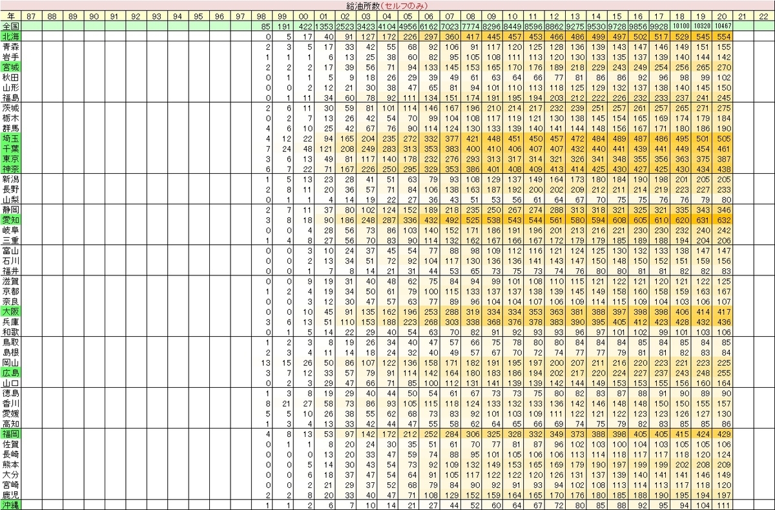This screenshot has width=775, height=510.
Task: Select the 福岡 row label
Action: pyautogui.click(x=10, y=434)
